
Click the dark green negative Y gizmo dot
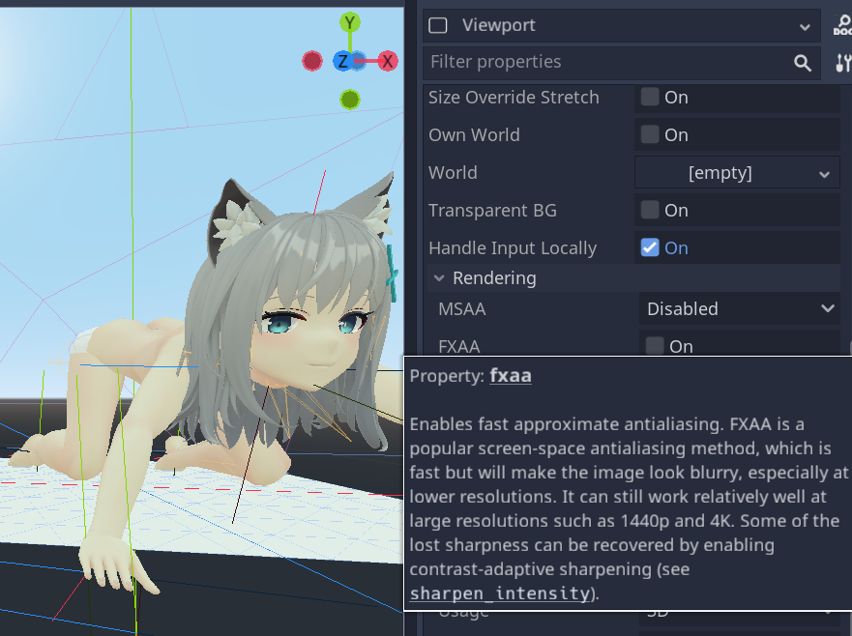pyautogui.click(x=350, y=100)
